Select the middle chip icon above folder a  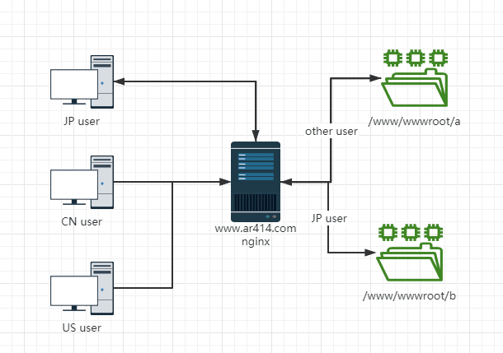(415, 58)
